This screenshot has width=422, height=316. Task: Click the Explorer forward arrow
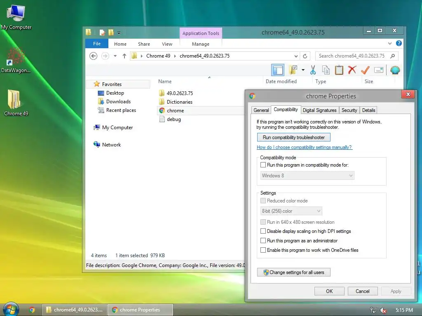click(105, 56)
